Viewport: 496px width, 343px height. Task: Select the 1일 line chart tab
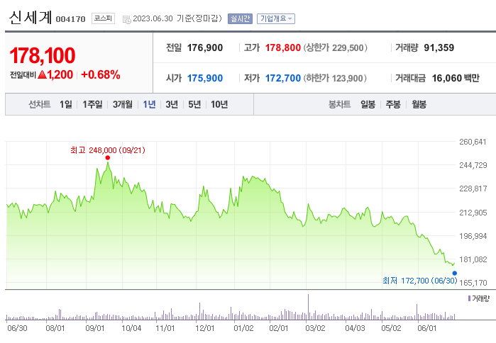[x=66, y=104]
